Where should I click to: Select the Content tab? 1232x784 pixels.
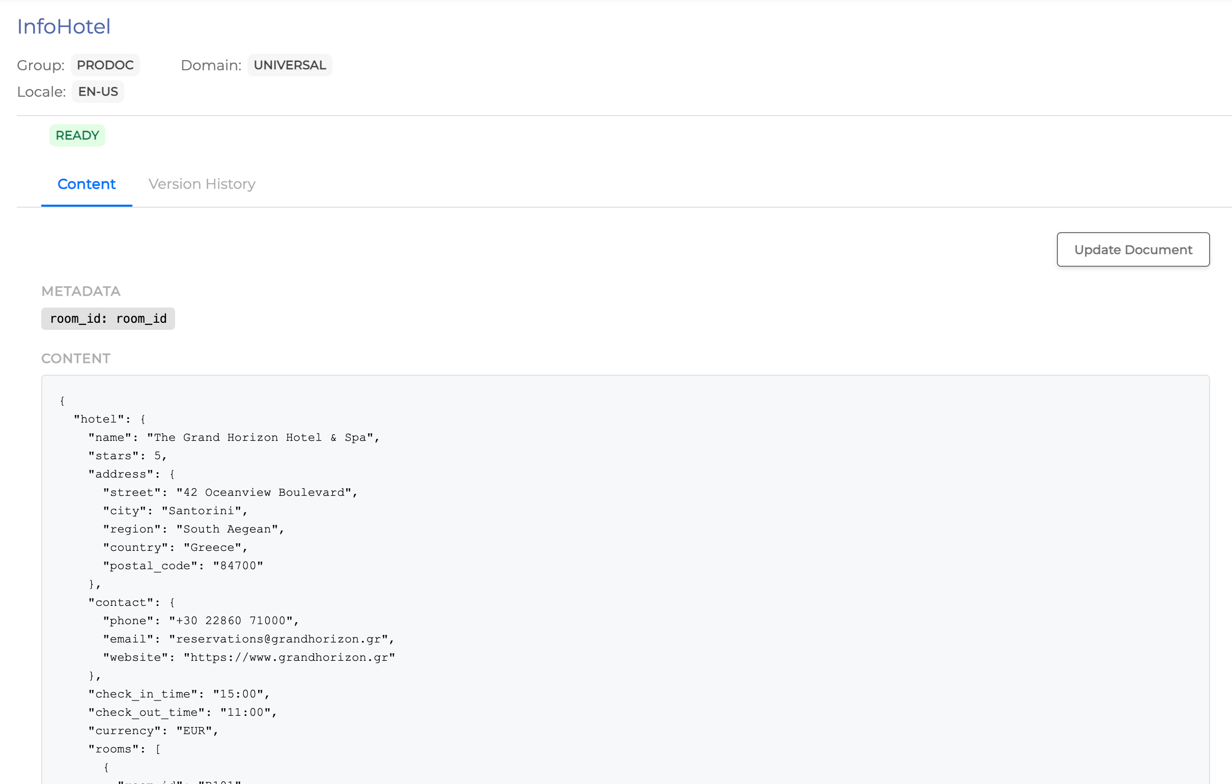pos(86,184)
